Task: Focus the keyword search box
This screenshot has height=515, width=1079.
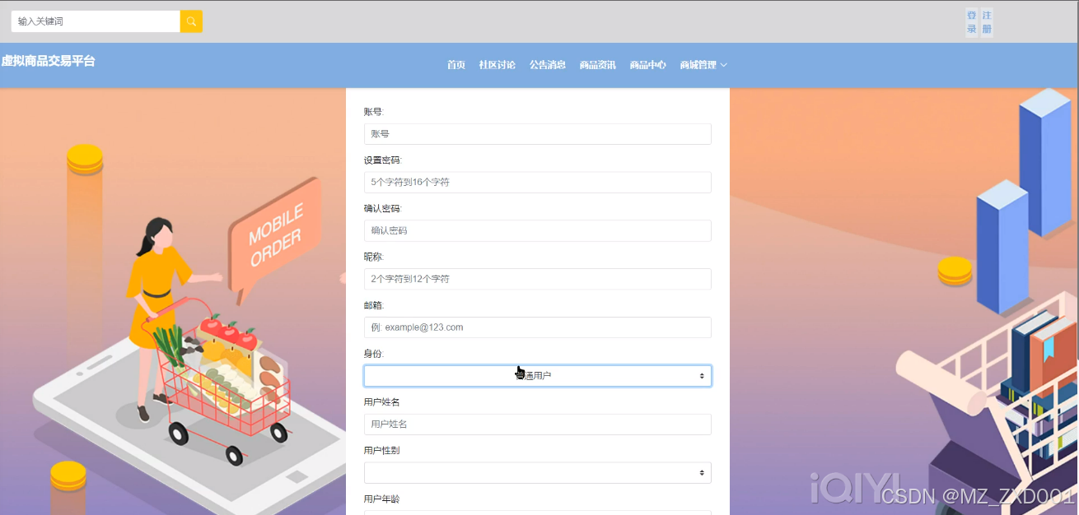Action: coord(96,21)
